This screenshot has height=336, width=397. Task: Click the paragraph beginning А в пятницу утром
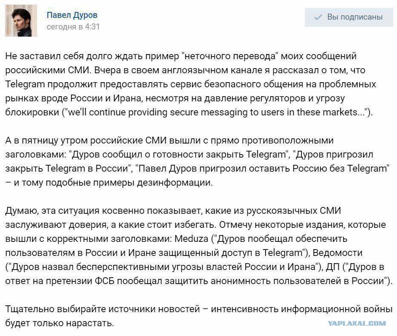coord(197,161)
